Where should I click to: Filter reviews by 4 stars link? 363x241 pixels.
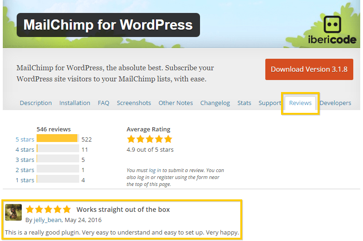click(x=25, y=150)
